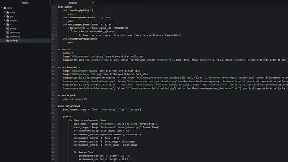This screenshot has height=162, width=288.
Task: Expand the tl folder chevron
Action: click(5, 24)
